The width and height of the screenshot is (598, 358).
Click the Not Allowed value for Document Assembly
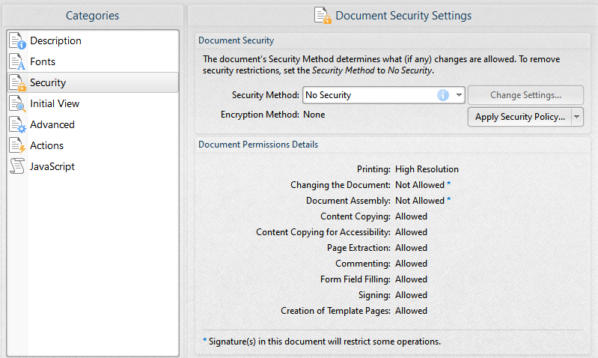419,201
